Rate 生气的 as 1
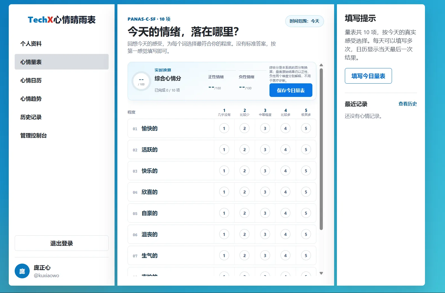 [224, 255]
